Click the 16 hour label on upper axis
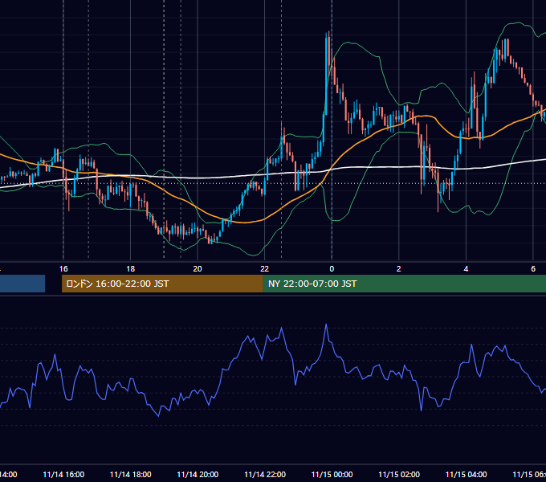Image resolution: width=546 pixels, height=482 pixels. (63, 268)
